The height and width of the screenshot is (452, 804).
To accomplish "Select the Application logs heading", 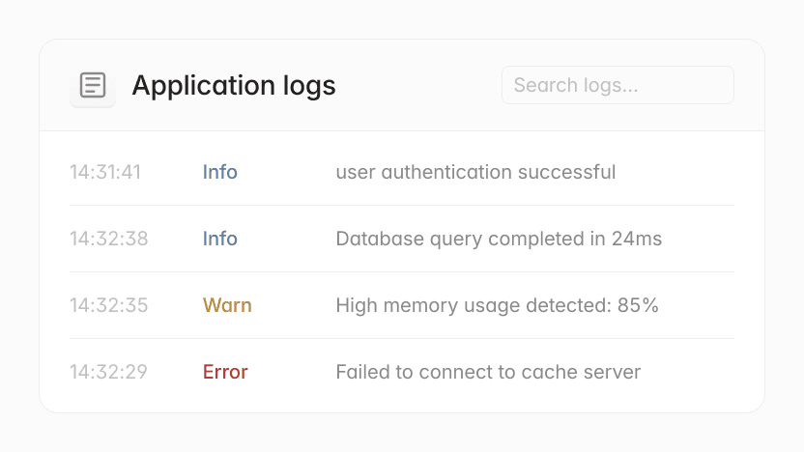I will tap(234, 85).
